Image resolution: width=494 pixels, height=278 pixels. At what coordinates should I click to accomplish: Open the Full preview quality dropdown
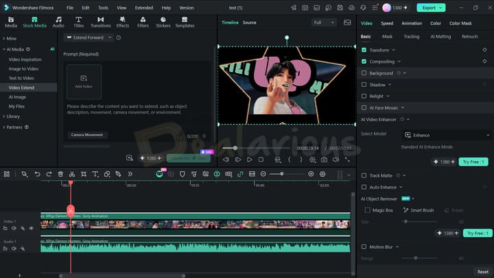324,23
